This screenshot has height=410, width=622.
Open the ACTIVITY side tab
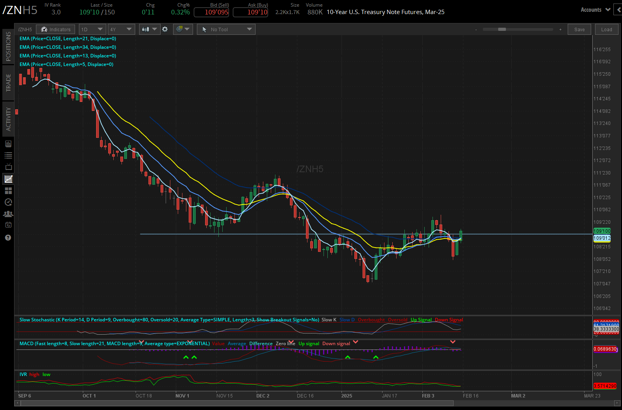pyautogui.click(x=8, y=119)
